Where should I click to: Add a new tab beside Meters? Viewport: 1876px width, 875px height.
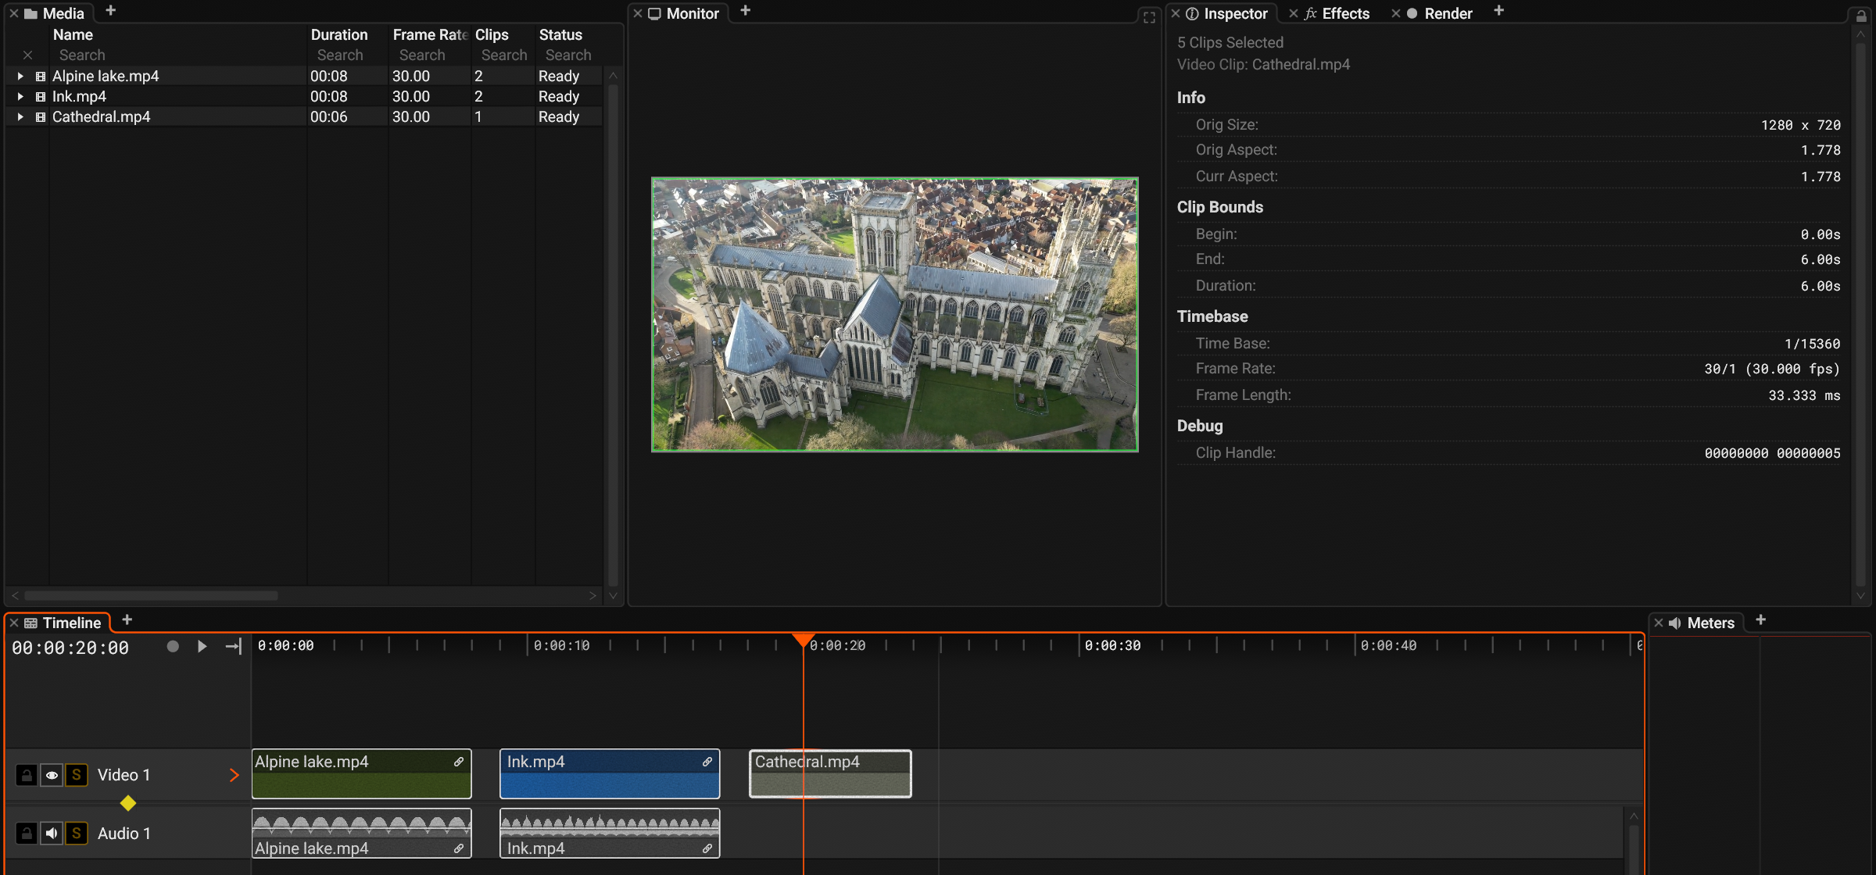pos(1760,620)
